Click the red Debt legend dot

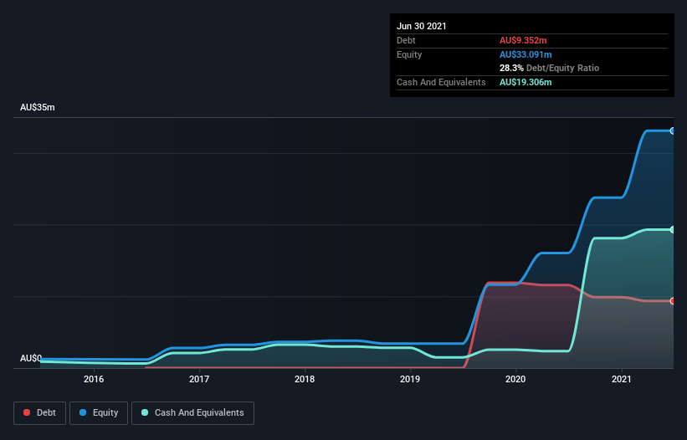tap(27, 412)
